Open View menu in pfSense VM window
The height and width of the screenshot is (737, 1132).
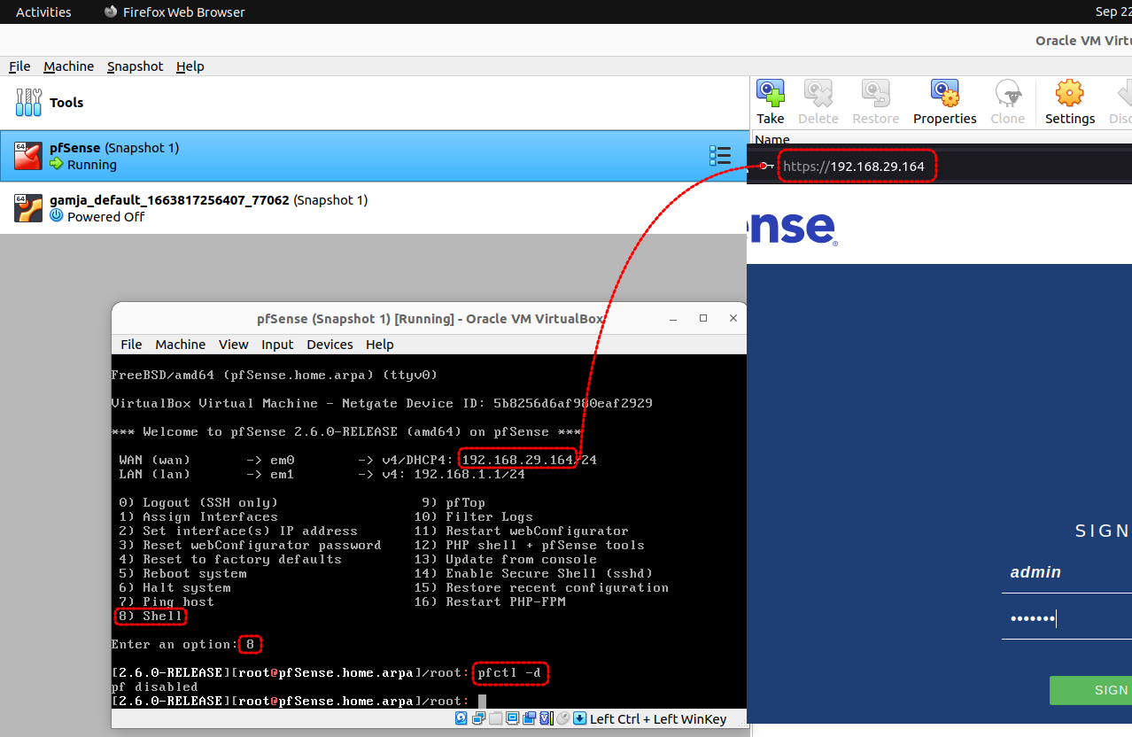tap(234, 345)
